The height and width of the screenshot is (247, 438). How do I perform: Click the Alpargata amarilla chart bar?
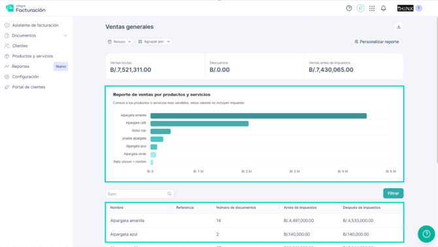tap(258, 116)
